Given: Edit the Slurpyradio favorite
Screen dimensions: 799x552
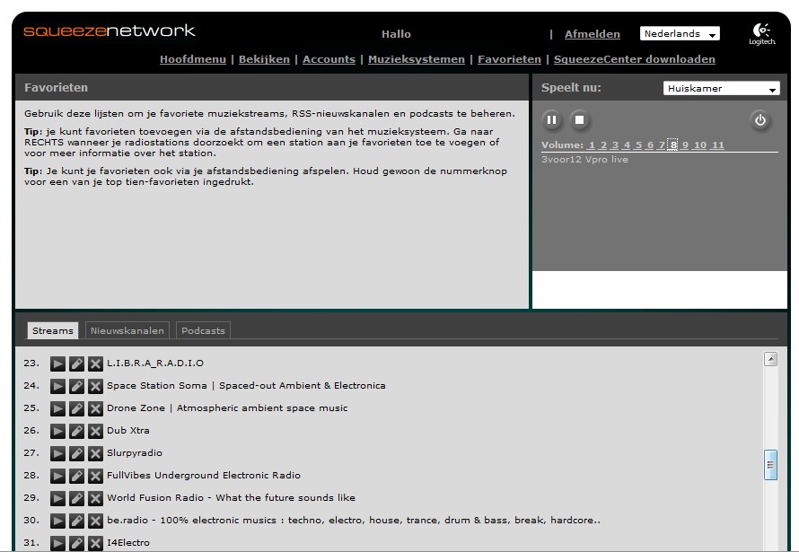Looking at the screenshot, I should tap(76, 453).
